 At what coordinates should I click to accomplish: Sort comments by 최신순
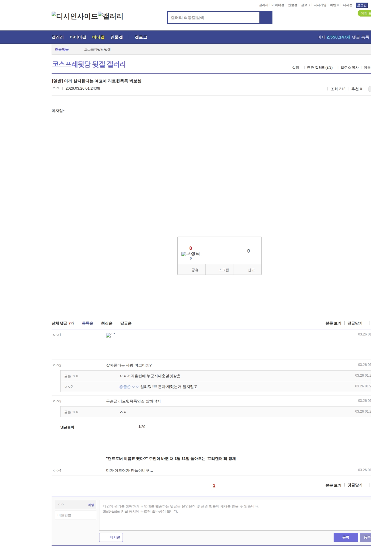click(x=107, y=323)
